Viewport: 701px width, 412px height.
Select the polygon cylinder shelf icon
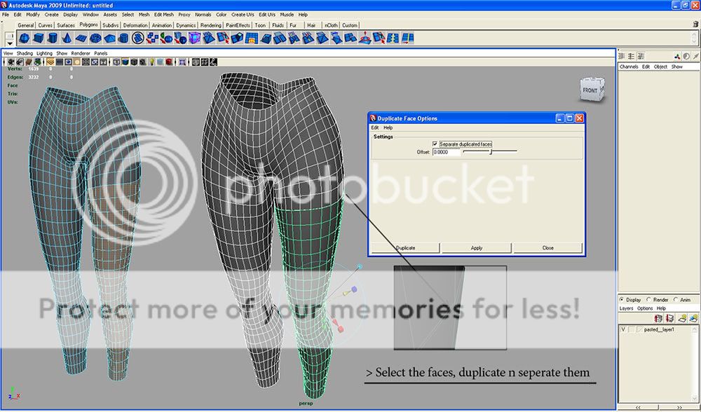click(x=53, y=38)
